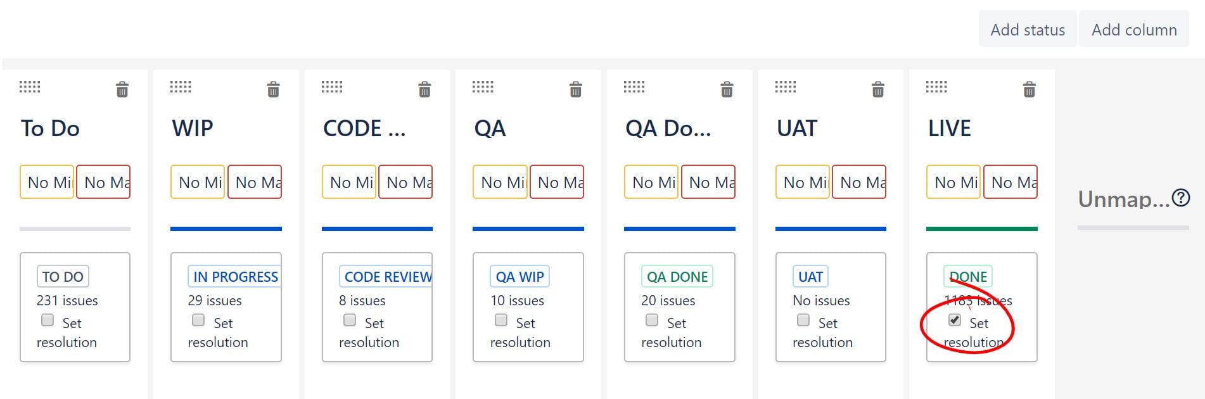
Task: Open help icon next to Unmapped statuses
Action: click(1181, 198)
